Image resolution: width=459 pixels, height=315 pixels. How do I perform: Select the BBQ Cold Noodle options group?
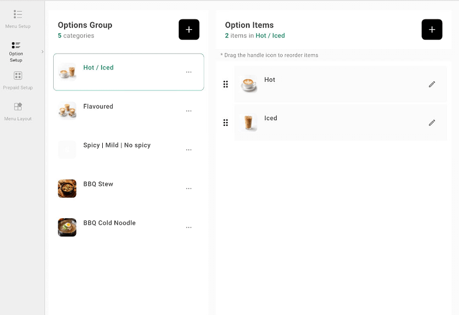point(128,228)
